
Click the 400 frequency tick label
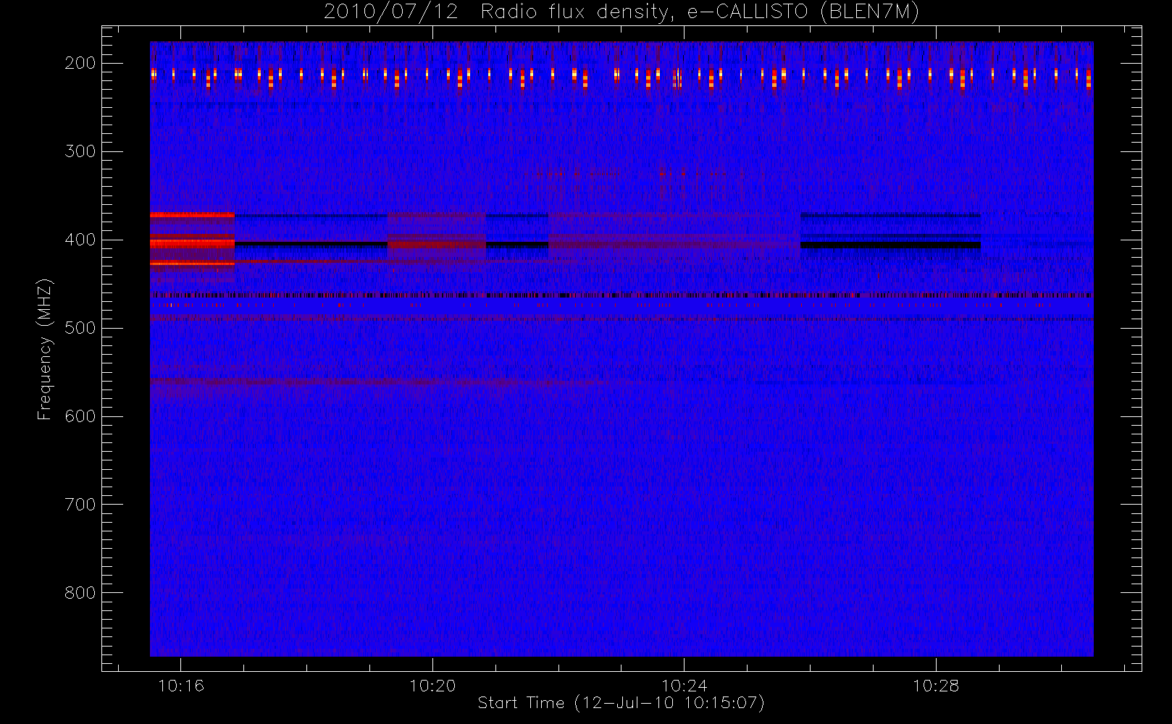pos(80,240)
